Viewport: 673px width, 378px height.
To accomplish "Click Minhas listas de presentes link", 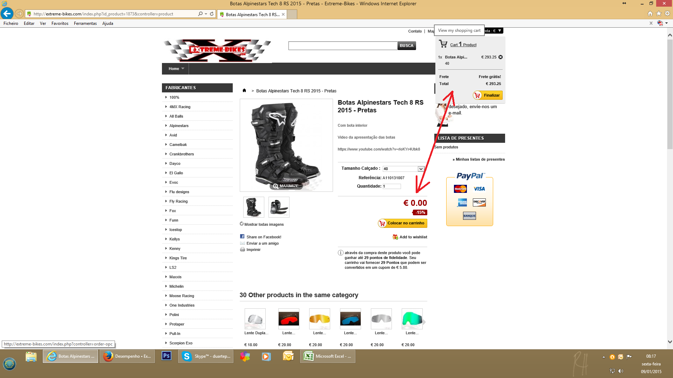I will click(479, 159).
